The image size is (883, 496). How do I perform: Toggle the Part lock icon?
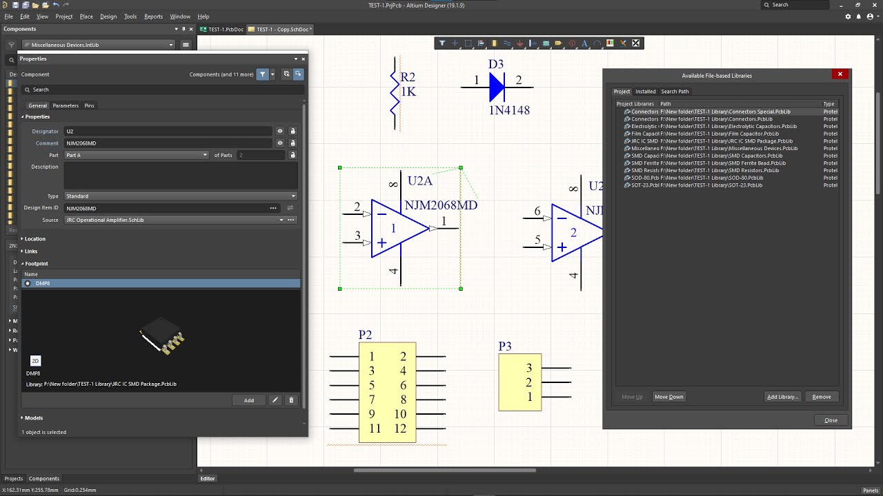(x=292, y=155)
